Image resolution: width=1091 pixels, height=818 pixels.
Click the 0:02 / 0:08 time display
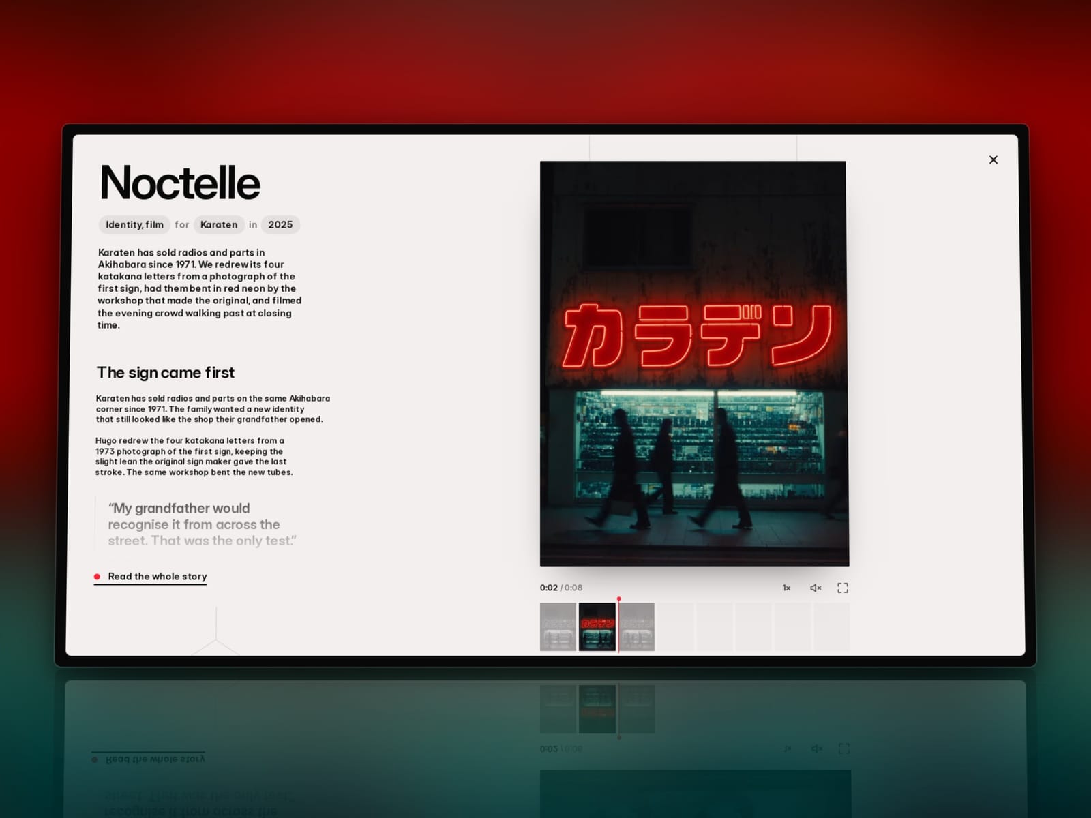[561, 588]
